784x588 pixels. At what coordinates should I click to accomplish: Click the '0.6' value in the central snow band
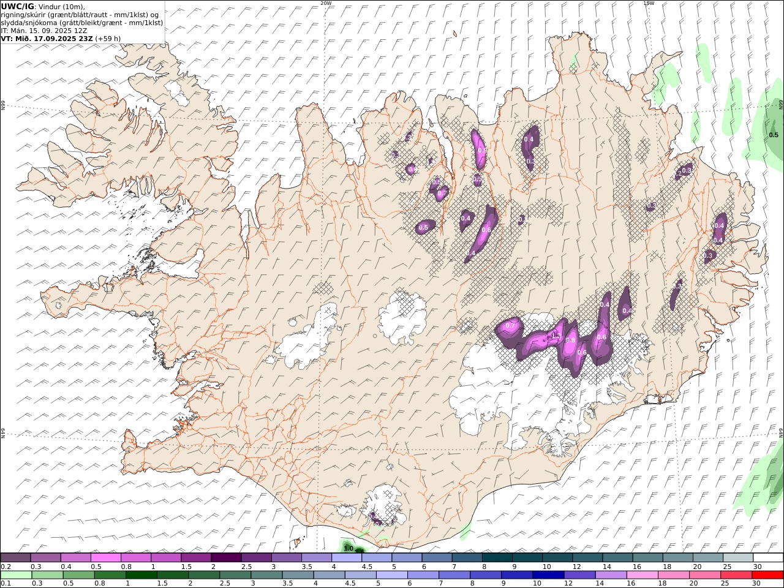click(x=486, y=230)
